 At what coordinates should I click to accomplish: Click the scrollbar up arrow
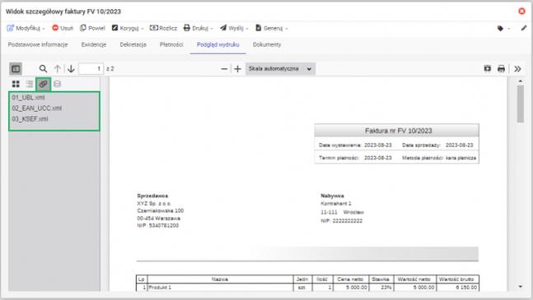(520, 81)
